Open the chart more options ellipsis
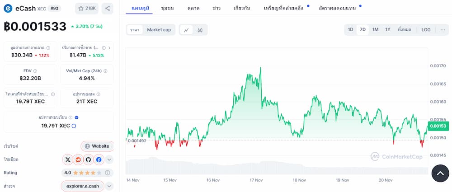This screenshot has height=192, width=452. 443,30
